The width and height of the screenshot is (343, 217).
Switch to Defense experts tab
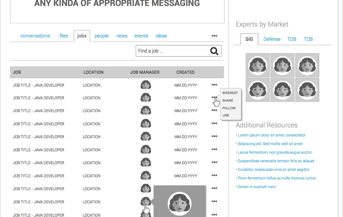272,39
